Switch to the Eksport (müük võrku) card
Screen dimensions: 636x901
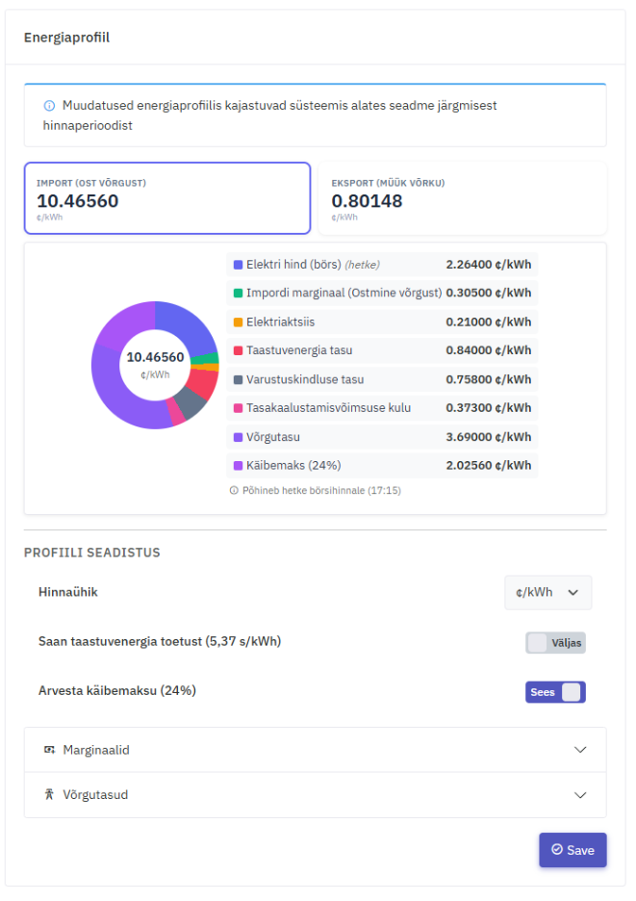pyautogui.click(x=462, y=198)
